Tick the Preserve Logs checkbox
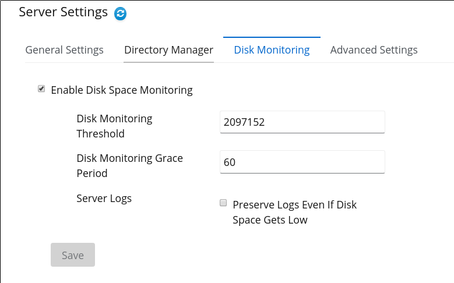Image resolution: width=454 pixels, height=283 pixels. (223, 203)
